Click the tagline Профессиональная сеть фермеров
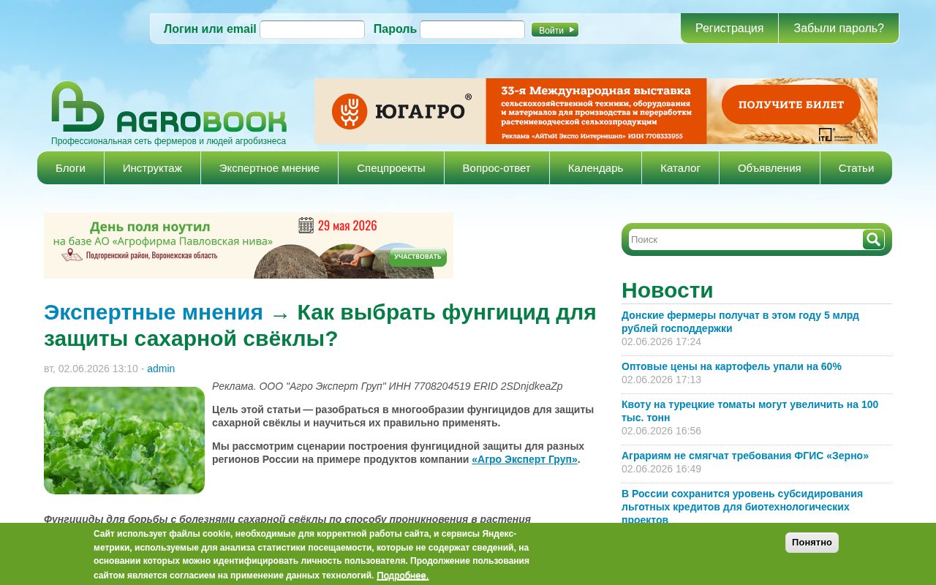 [168, 141]
